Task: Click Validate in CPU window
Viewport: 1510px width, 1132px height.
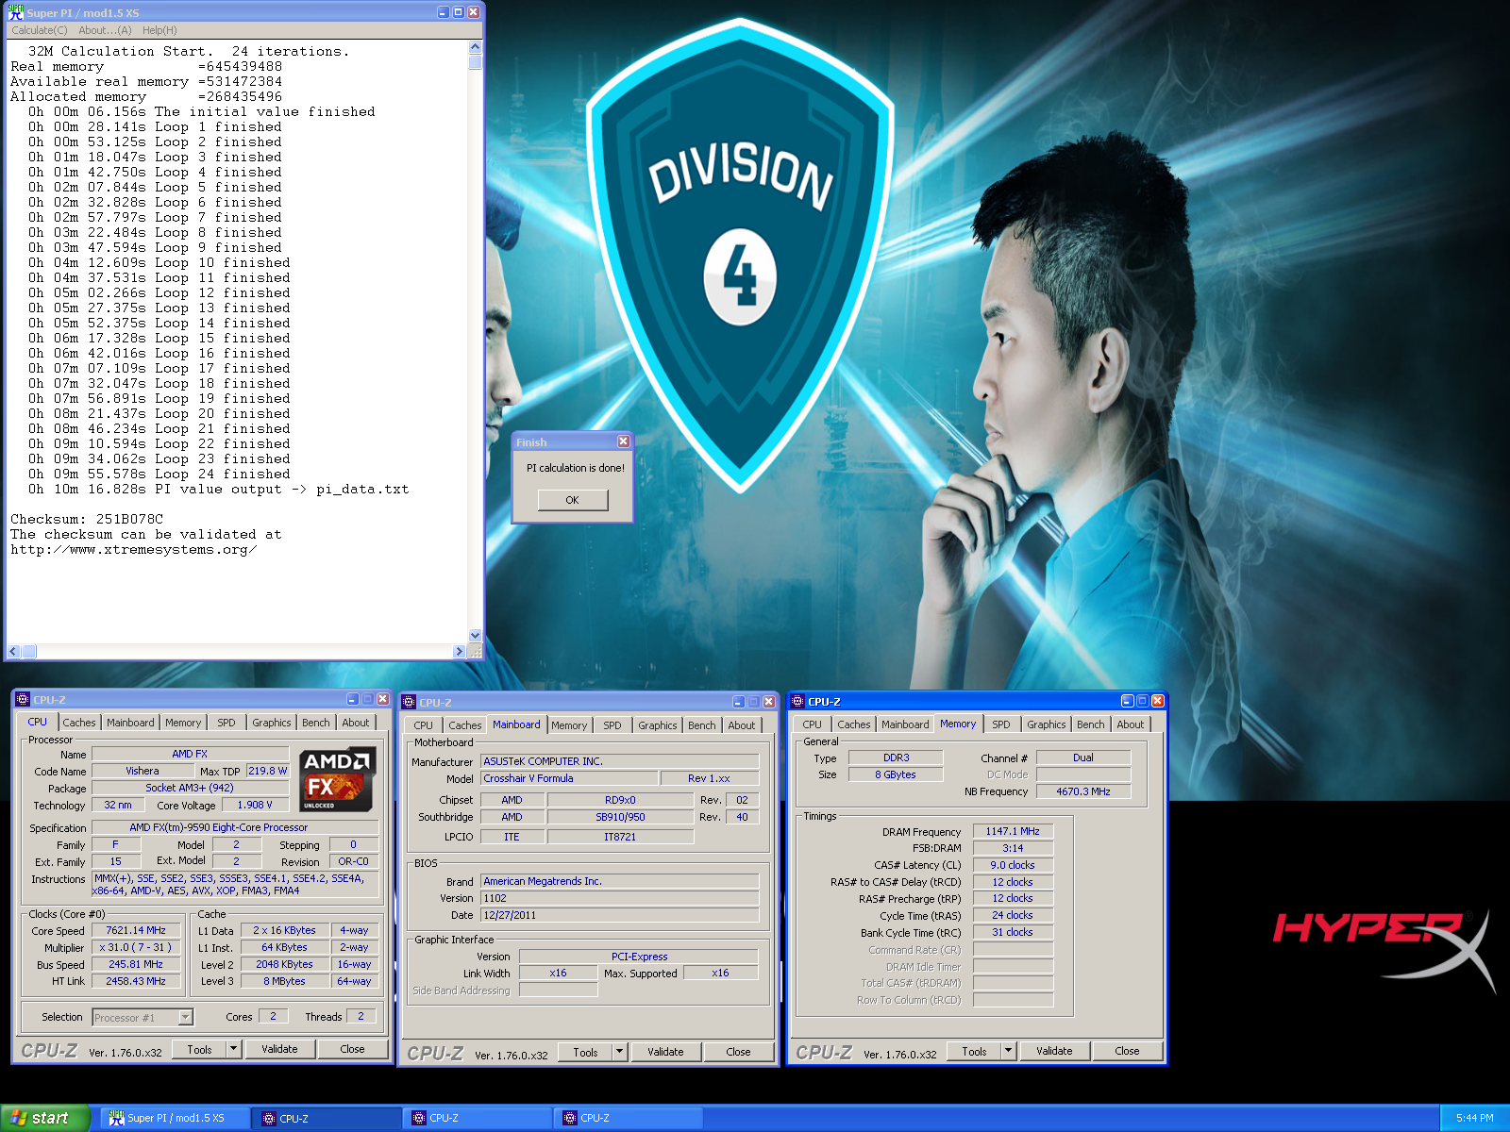Action: pyautogui.click(x=279, y=1049)
